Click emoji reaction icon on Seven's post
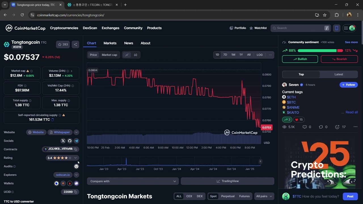 [337, 127]
